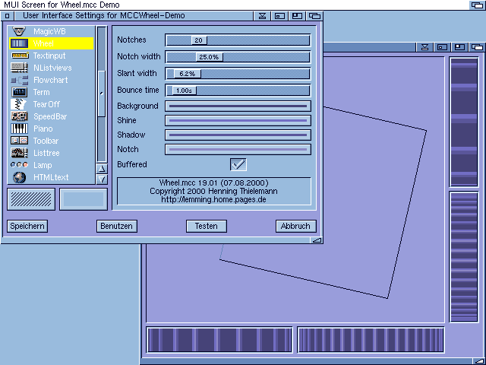Click the Copyright 2000 Henning Thielemann line
The image size is (486, 365).
(213, 191)
